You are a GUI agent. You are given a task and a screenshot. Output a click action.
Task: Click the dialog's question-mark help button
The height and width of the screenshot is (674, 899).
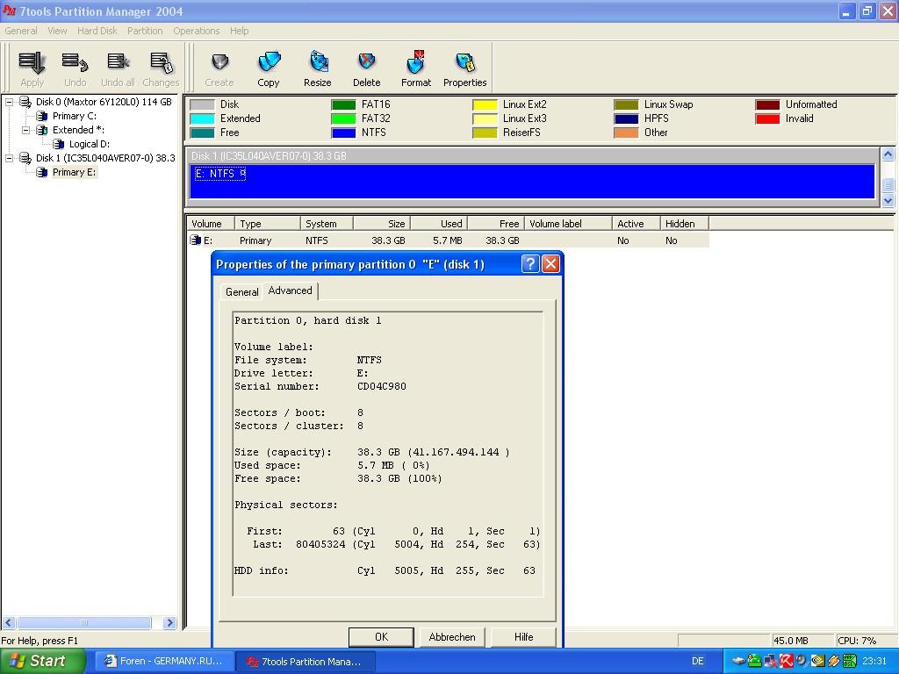tap(530, 263)
